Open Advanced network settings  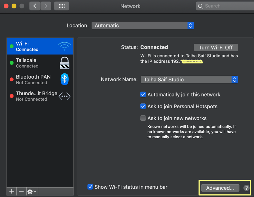coord(220,188)
